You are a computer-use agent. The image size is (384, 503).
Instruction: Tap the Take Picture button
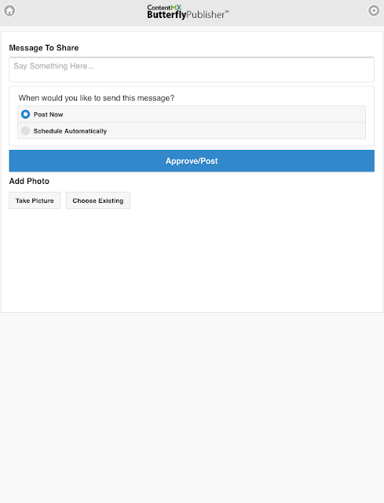35,200
